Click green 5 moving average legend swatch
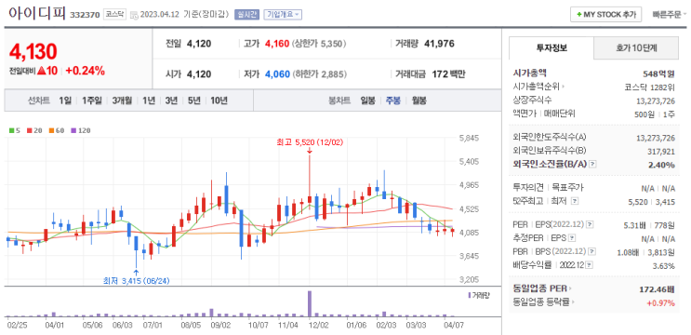691x335 pixels. 11,130
